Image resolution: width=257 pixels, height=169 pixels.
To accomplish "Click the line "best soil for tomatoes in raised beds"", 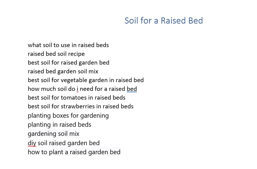I will 77,97.
